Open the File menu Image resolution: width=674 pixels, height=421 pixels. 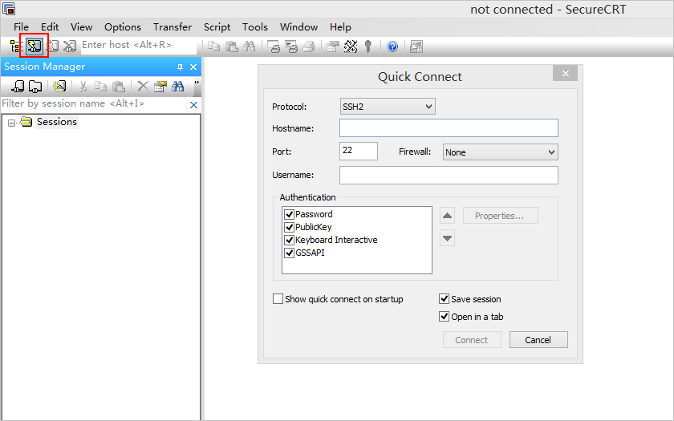click(21, 27)
